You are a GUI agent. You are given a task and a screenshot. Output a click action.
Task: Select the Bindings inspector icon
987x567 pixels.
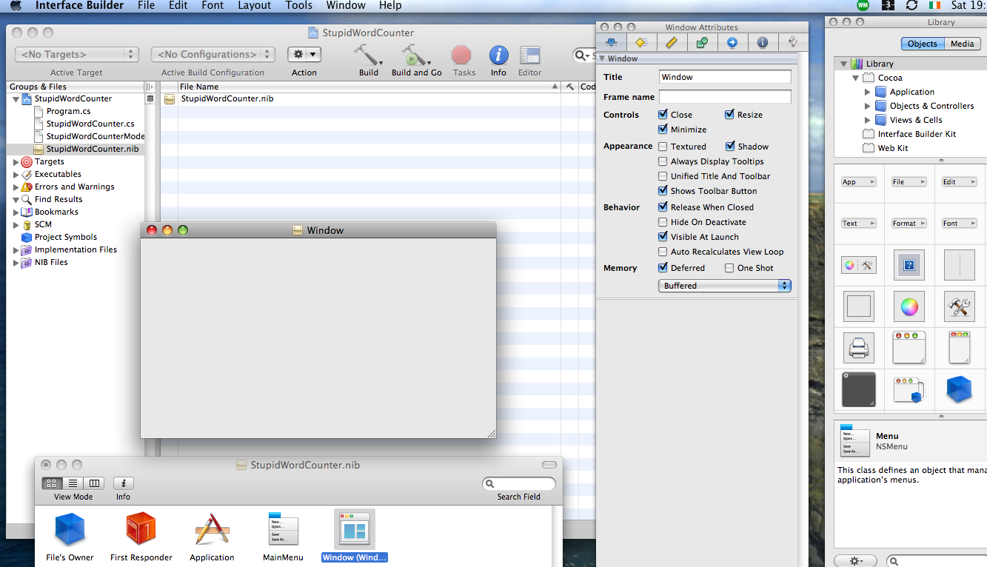click(x=702, y=42)
